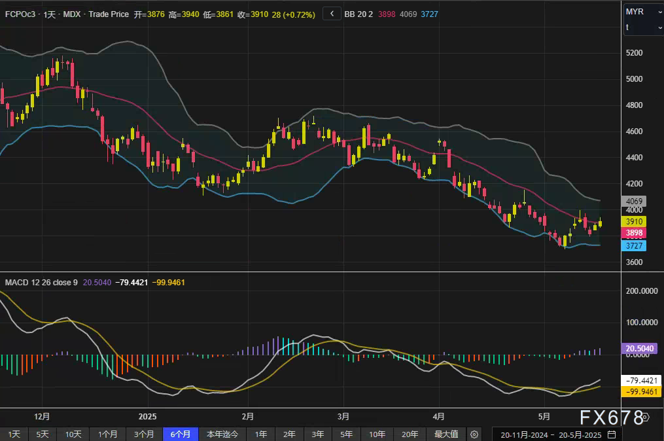664x441 pixels.
Task: Click the MACD 12 26 close 9 label
Action: coord(41,282)
